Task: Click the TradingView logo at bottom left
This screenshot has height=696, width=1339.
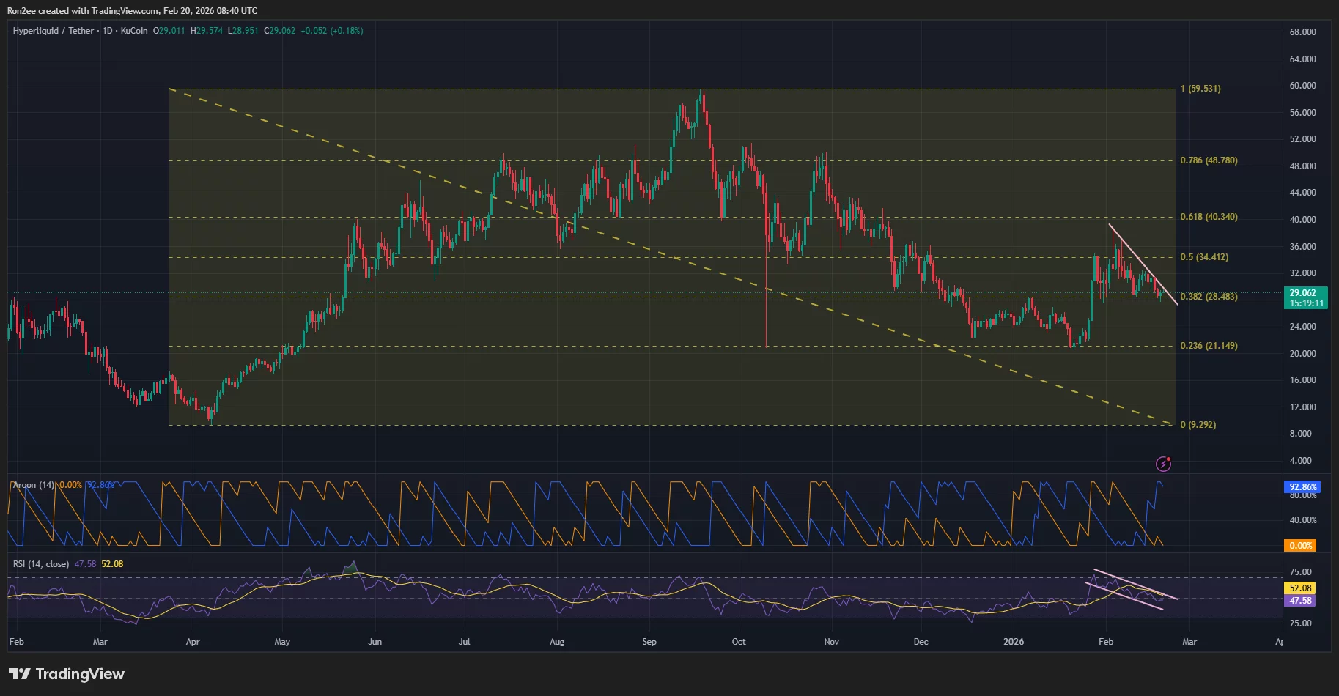Action: [x=66, y=673]
